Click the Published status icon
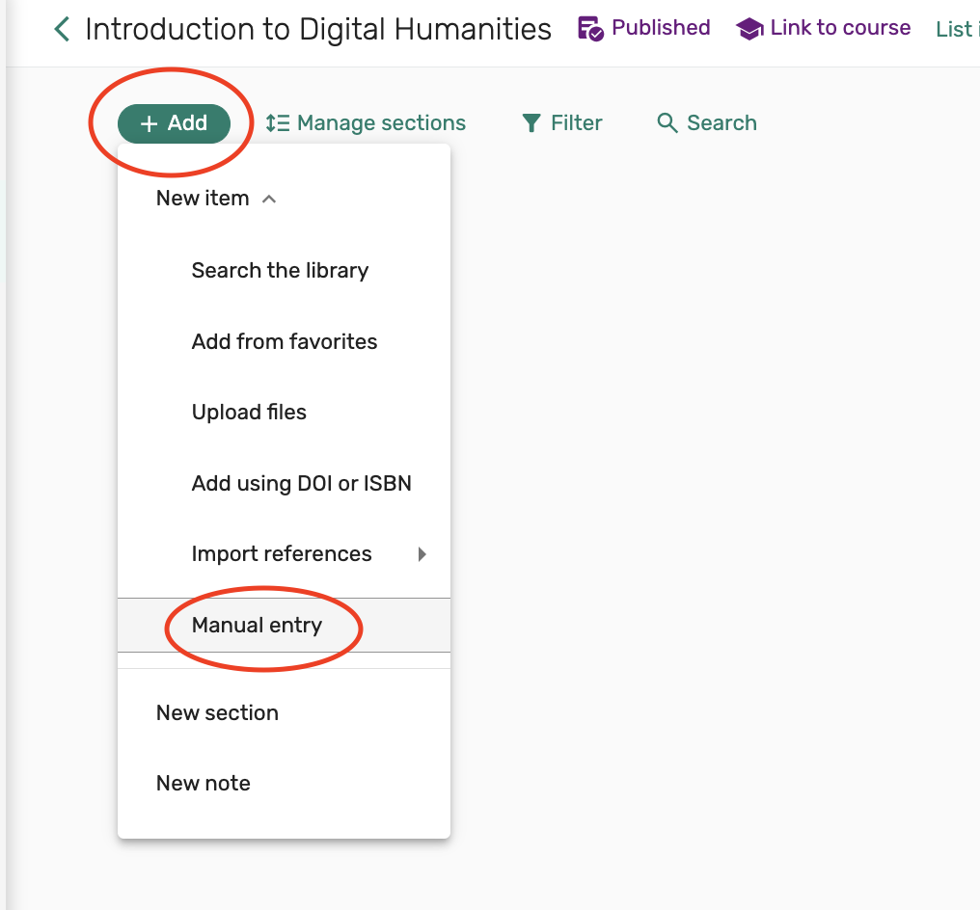Screen dimensions: 980x910 [590, 29]
